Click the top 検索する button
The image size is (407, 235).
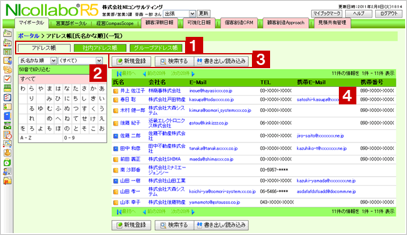pos(174,61)
